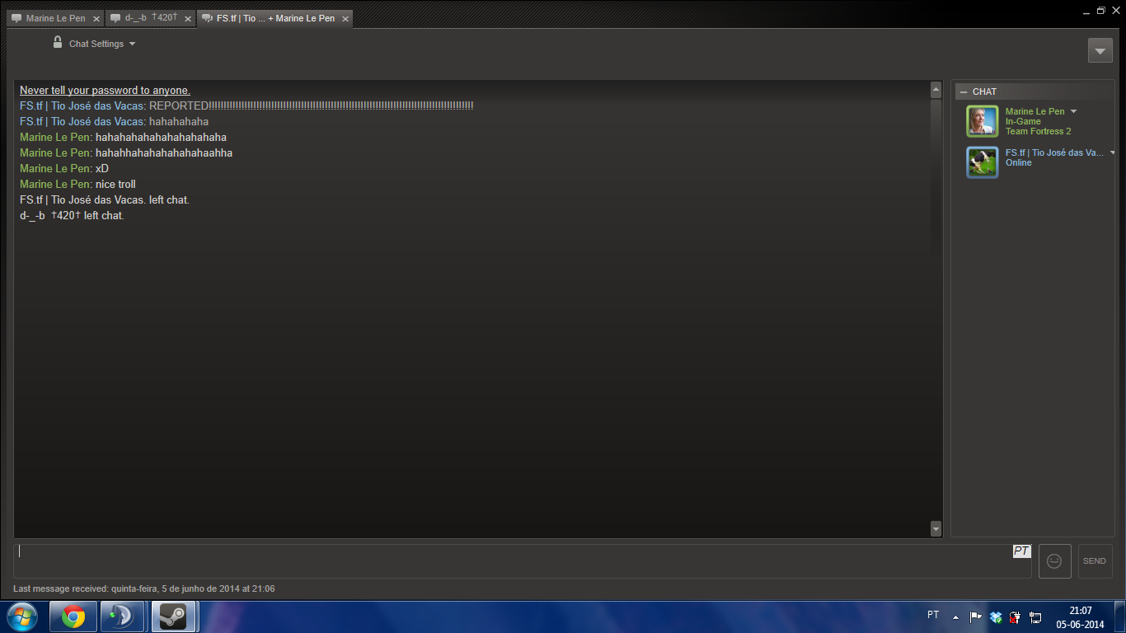Open the emoticon picker next to SEND

[1054, 561]
